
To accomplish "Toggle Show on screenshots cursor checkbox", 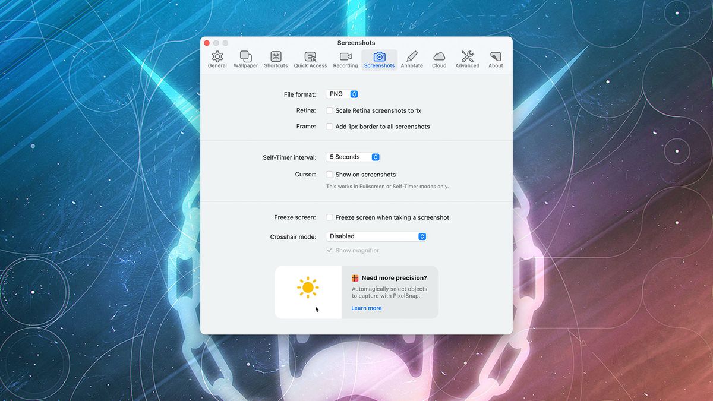I will click(329, 175).
